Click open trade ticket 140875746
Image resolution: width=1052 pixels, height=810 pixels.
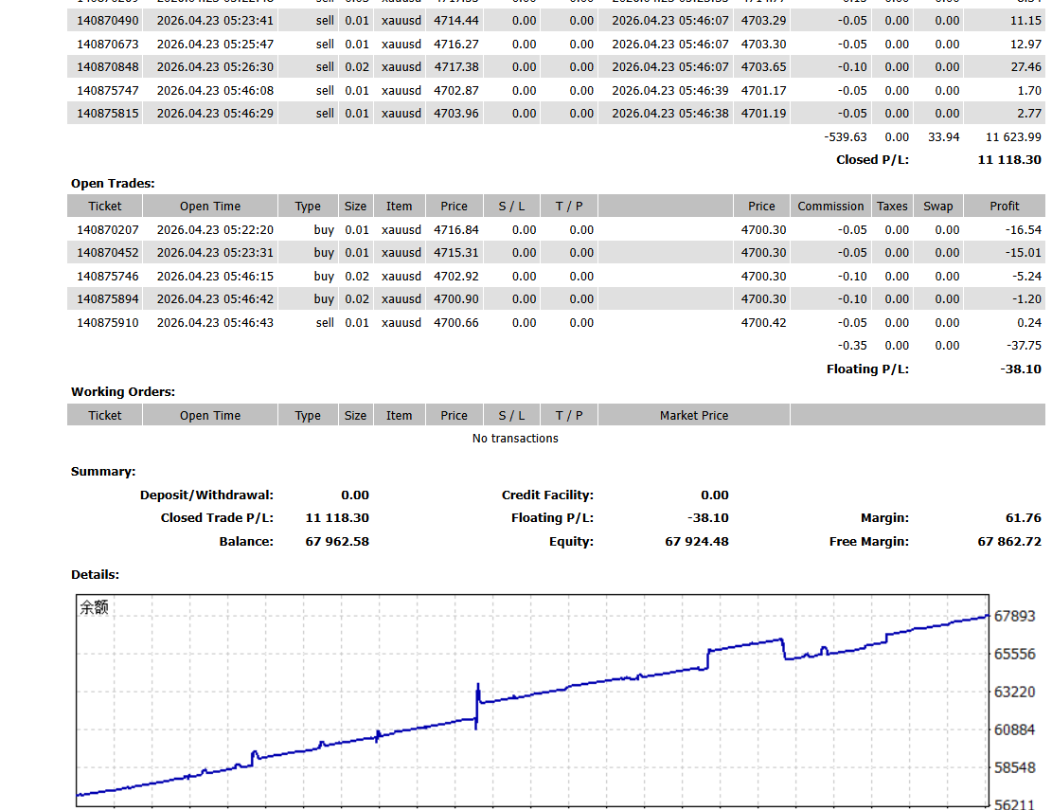[x=107, y=277]
